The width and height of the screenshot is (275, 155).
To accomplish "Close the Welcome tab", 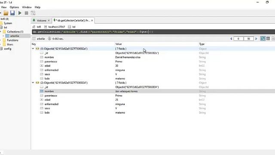I will pos(49,21).
